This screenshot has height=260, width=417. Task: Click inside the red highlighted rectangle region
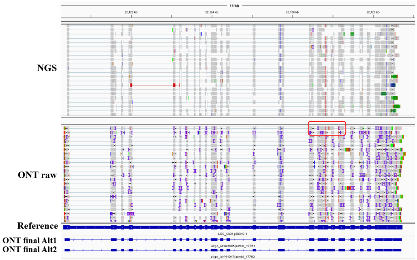point(327,128)
